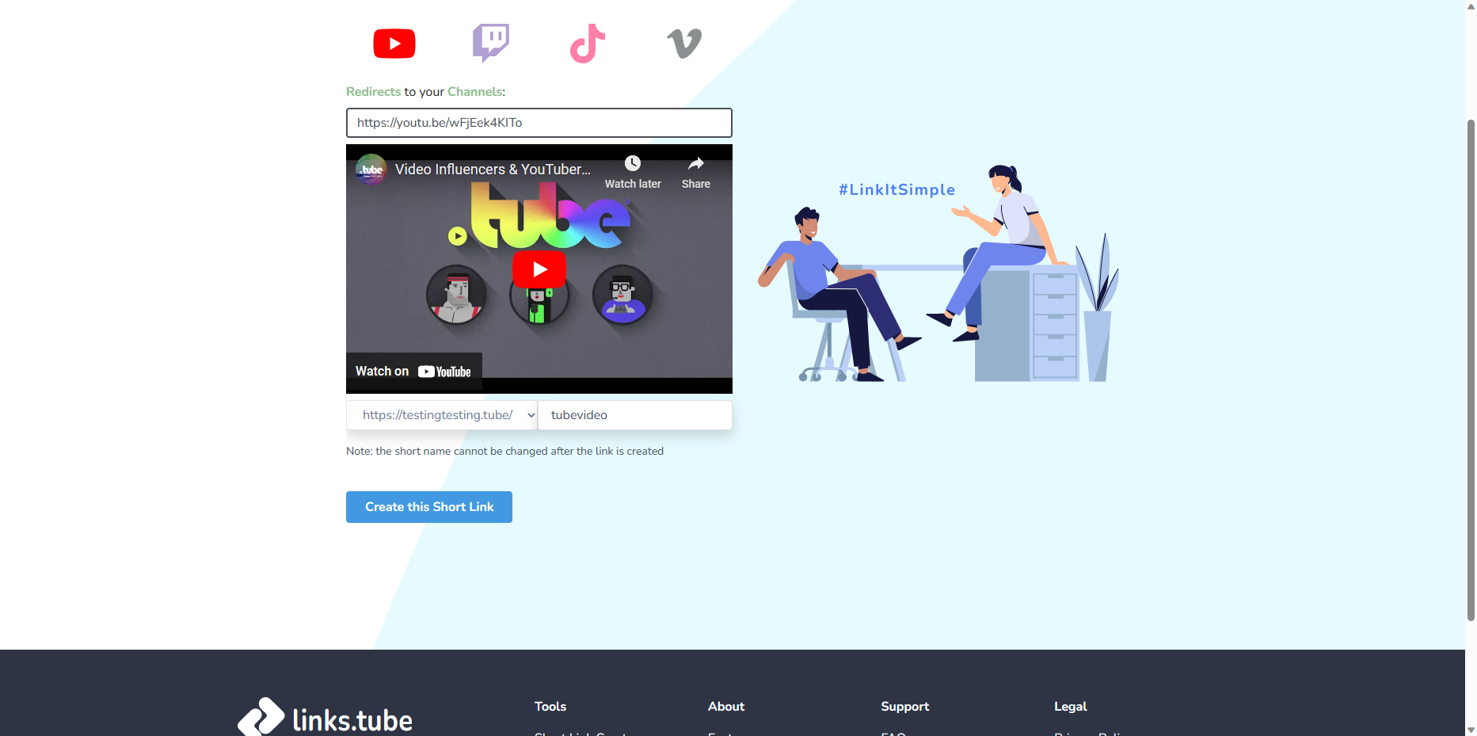Select the Twitch platform icon
Image resolution: width=1477 pixels, height=736 pixels.
[x=491, y=43]
